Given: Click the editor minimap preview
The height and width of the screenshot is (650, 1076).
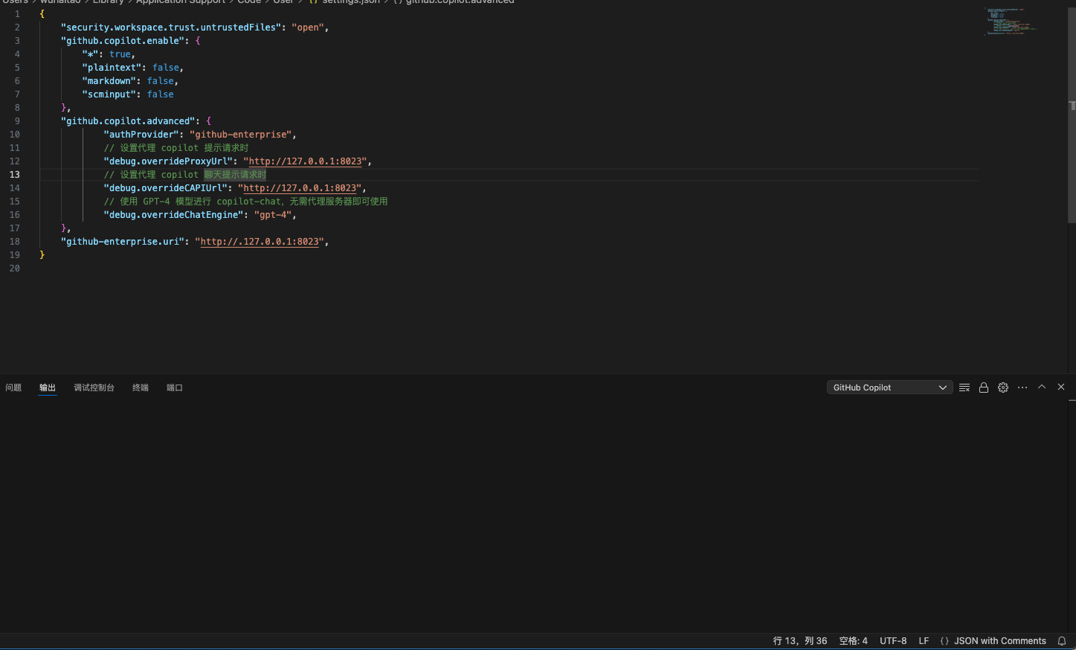Looking at the screenshot, I should (1011, 21).
